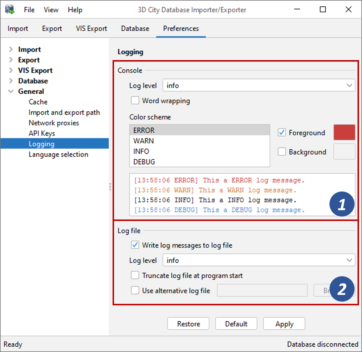Expand the Database tree node arrow
Viewport: 362px width, 352px height.
(x=10, y=81)
